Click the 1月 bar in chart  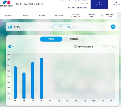pyautogui.click(x=15, y=83)
